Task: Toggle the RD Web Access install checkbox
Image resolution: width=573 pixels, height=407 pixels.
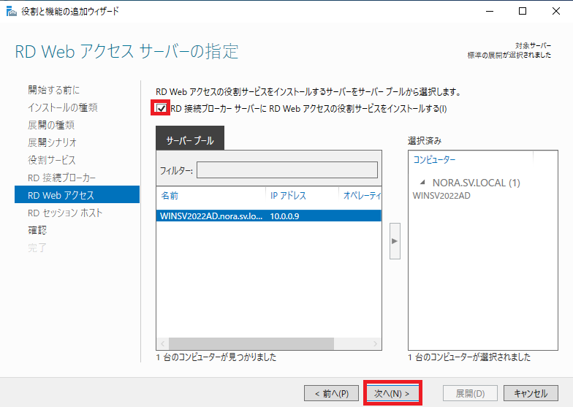Action: (x=161, y=108)
